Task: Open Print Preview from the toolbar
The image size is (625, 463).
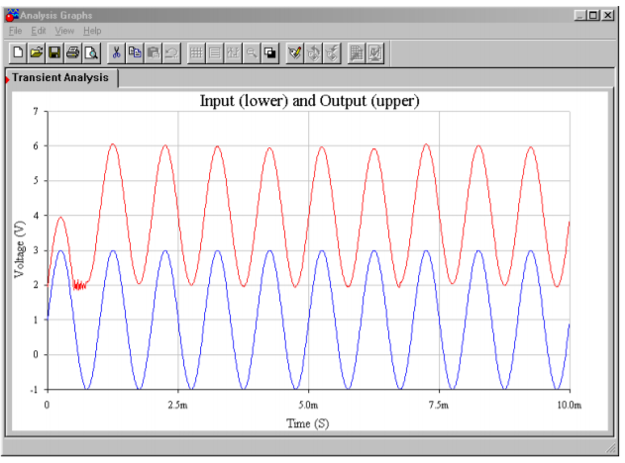Action: click(90, 52)
